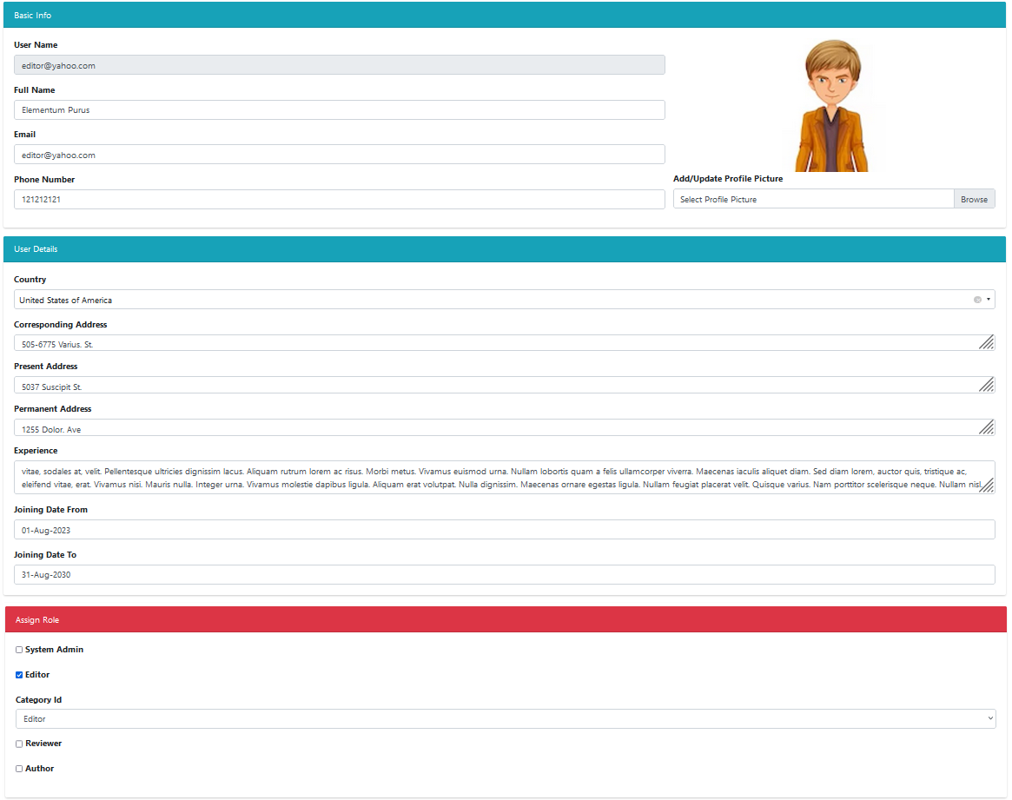The height and width of the screenshot is (800, 1012).
Task: Click the Joining Date To field
Action: [x=504, y=574]
